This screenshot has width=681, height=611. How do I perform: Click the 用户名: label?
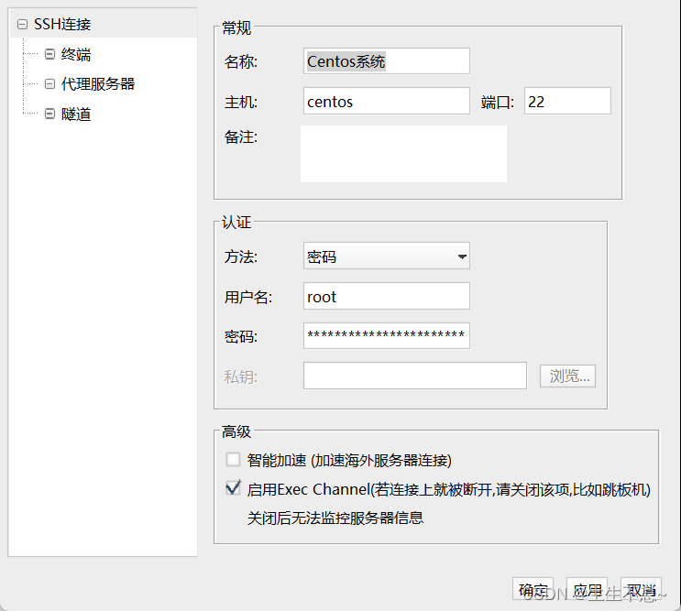[x=248, y=297]
